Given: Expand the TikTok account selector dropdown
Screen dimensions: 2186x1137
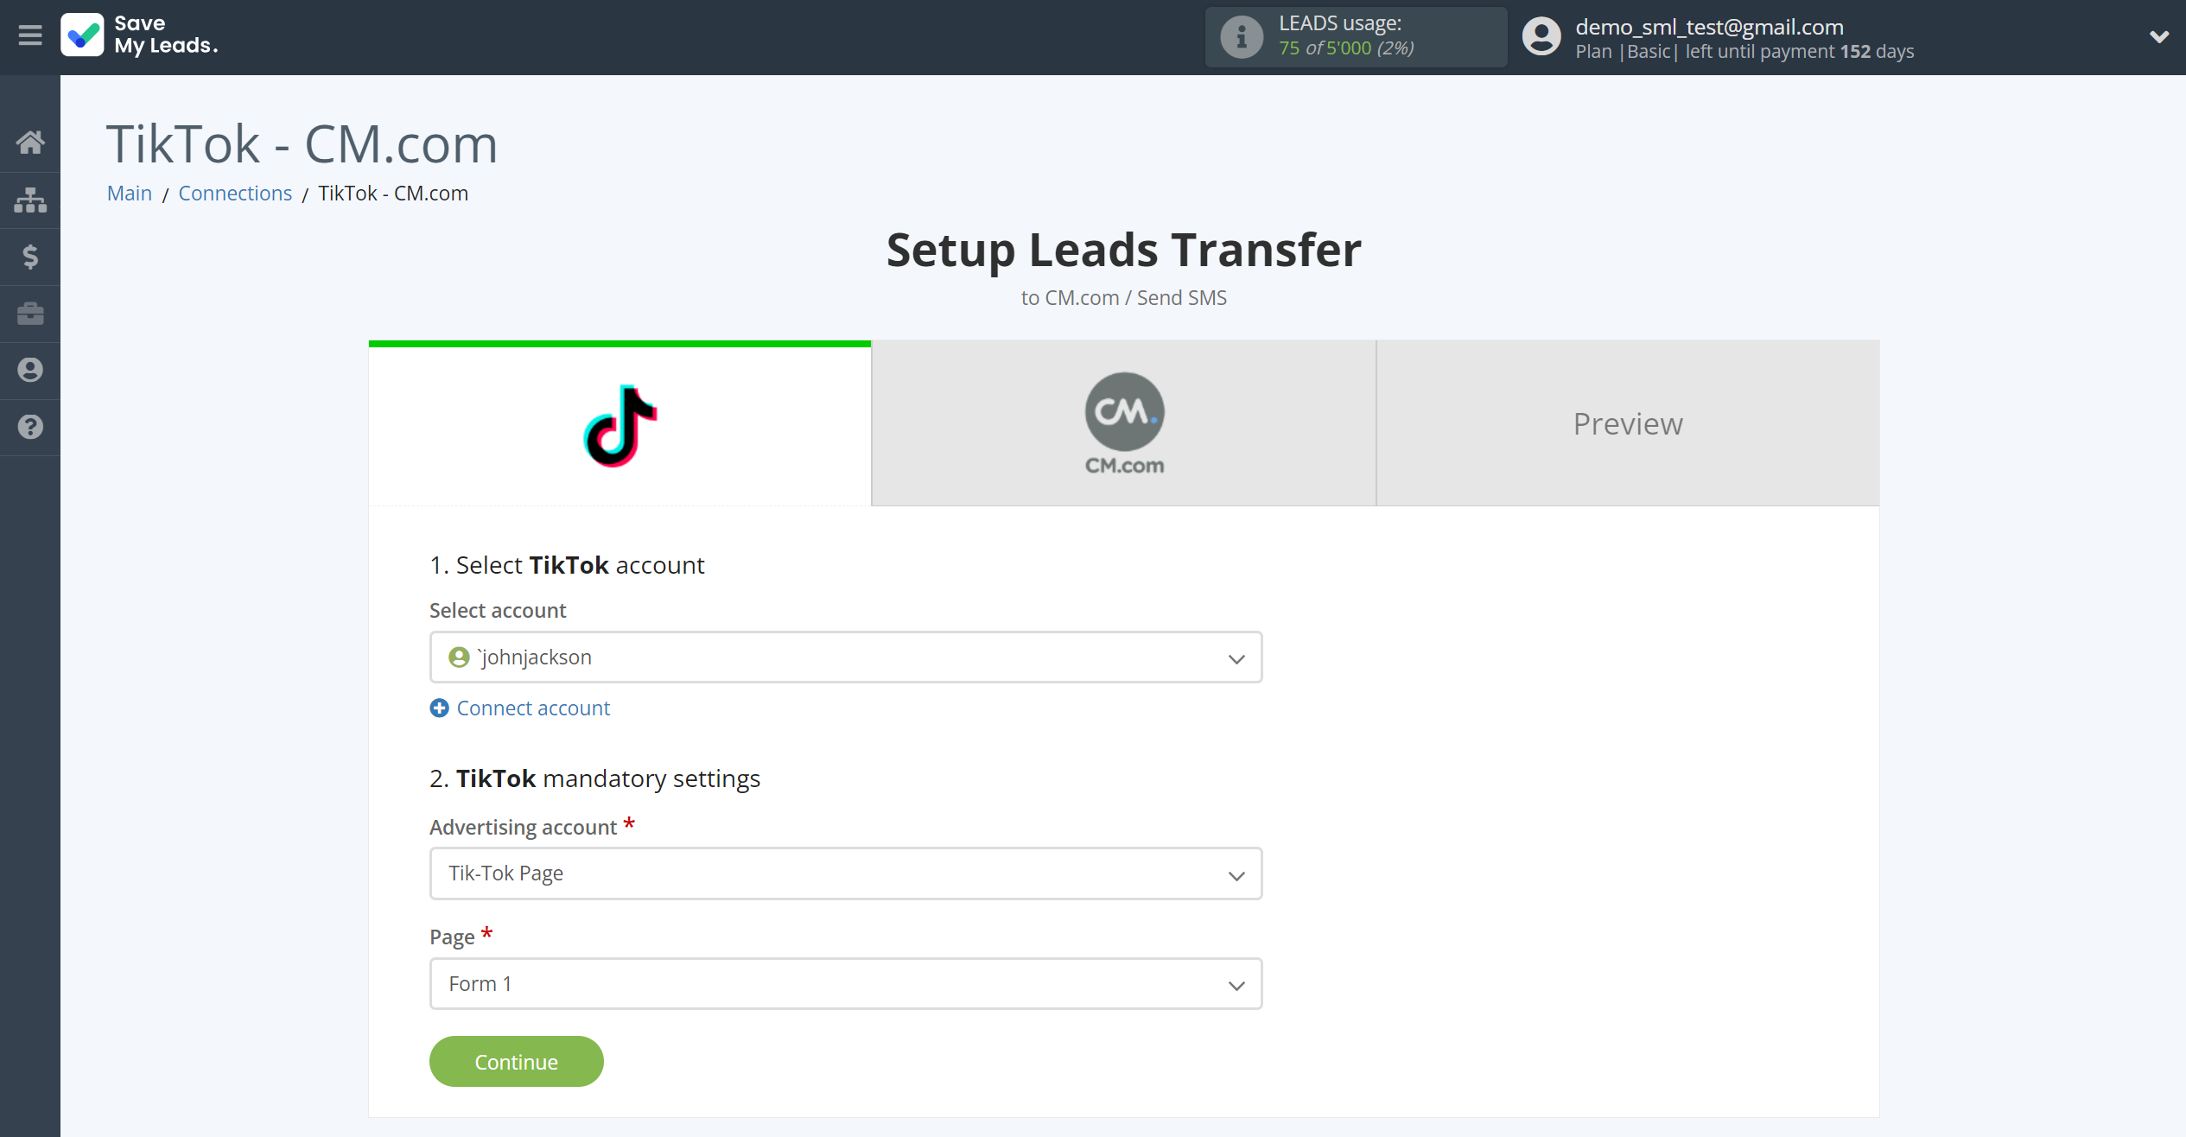Looking at the screenshot, I should tap(1236, 658).
